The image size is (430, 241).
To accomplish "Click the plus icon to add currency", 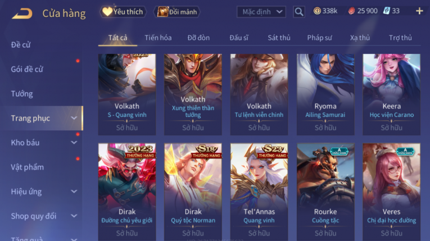I will point(419,11).
